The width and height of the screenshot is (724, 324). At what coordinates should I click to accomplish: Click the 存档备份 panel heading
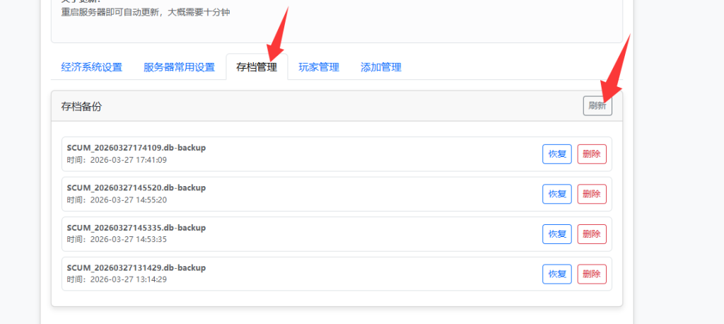click(81, 106)
